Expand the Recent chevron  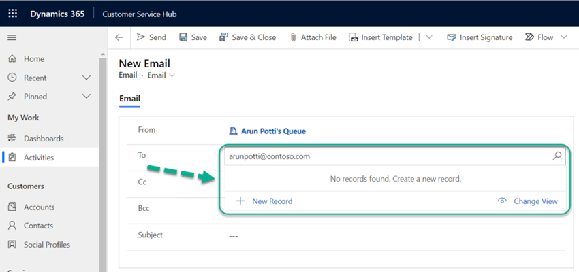87,78
